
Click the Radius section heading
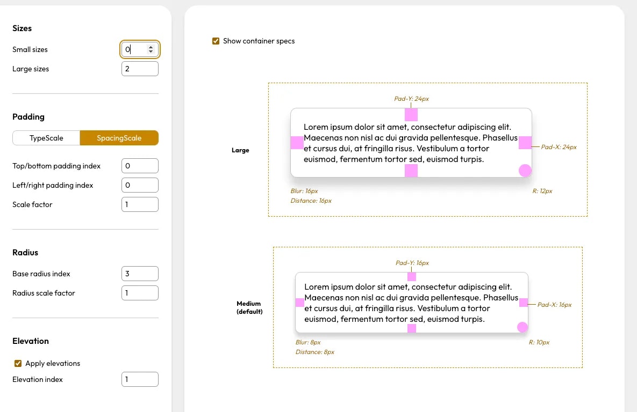click(x=25, y=252)
